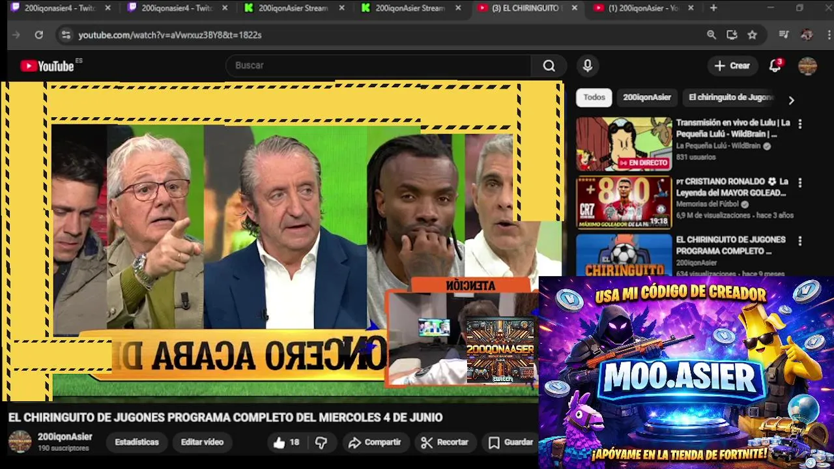Click the 19:18 duration badge
Viewport: 834px width, 469px height.
click(x=659, y=221)
